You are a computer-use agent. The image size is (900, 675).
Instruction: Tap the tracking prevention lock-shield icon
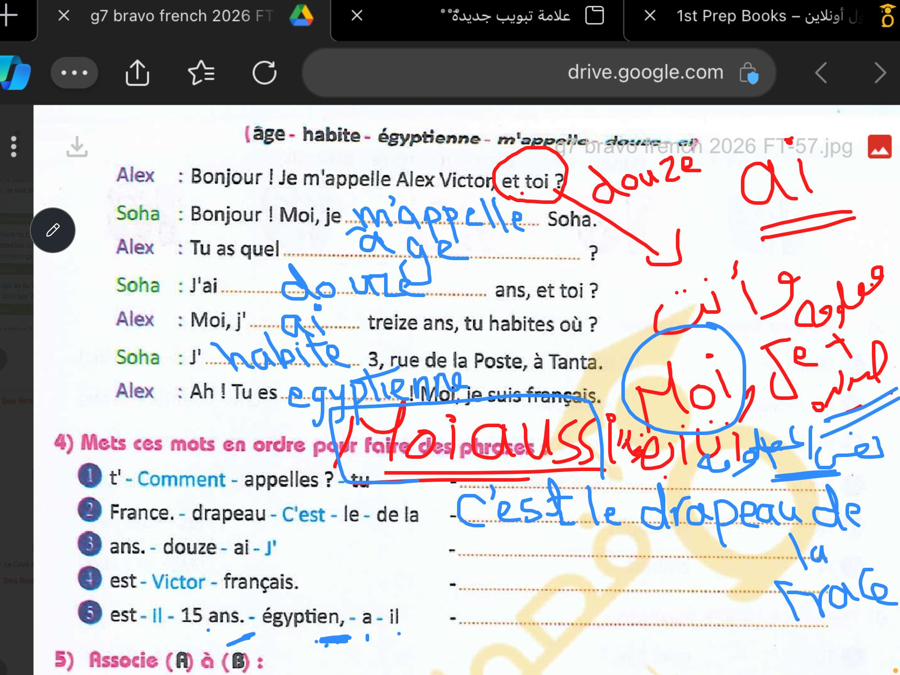click(x=749, y=73)
